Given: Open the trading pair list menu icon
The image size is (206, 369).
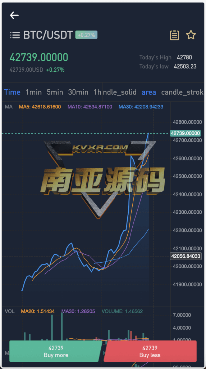Looking at the screenshot, I should pyautogui.click(x=15, y=35).
